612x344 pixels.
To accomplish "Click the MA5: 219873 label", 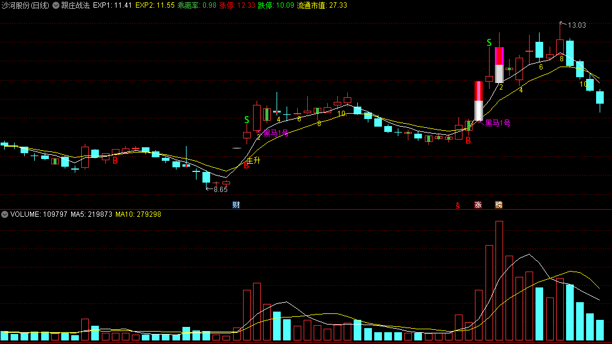I will [91, 214].
